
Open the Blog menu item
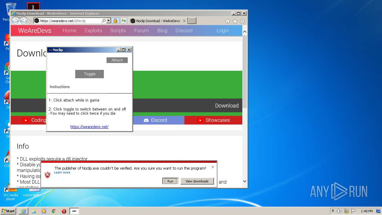162,30
